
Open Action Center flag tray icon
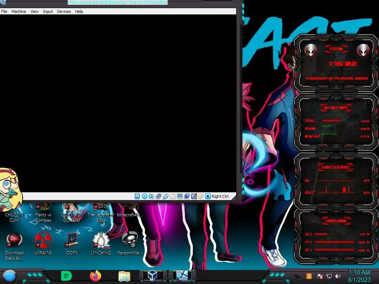point(320,276)
